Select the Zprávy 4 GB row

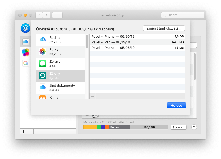[61, 64]
